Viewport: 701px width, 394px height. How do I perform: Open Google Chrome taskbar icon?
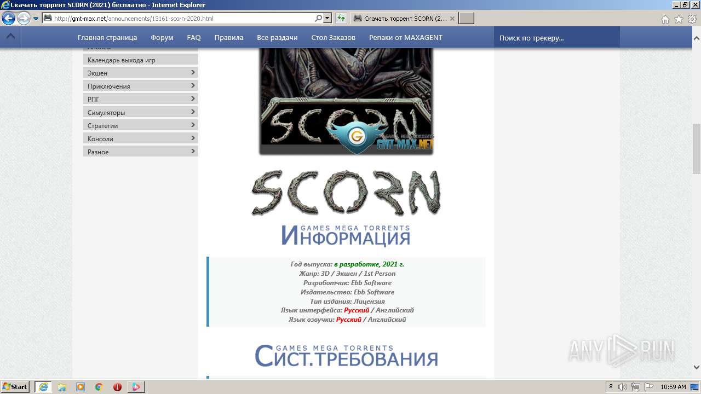click(99, 387)
